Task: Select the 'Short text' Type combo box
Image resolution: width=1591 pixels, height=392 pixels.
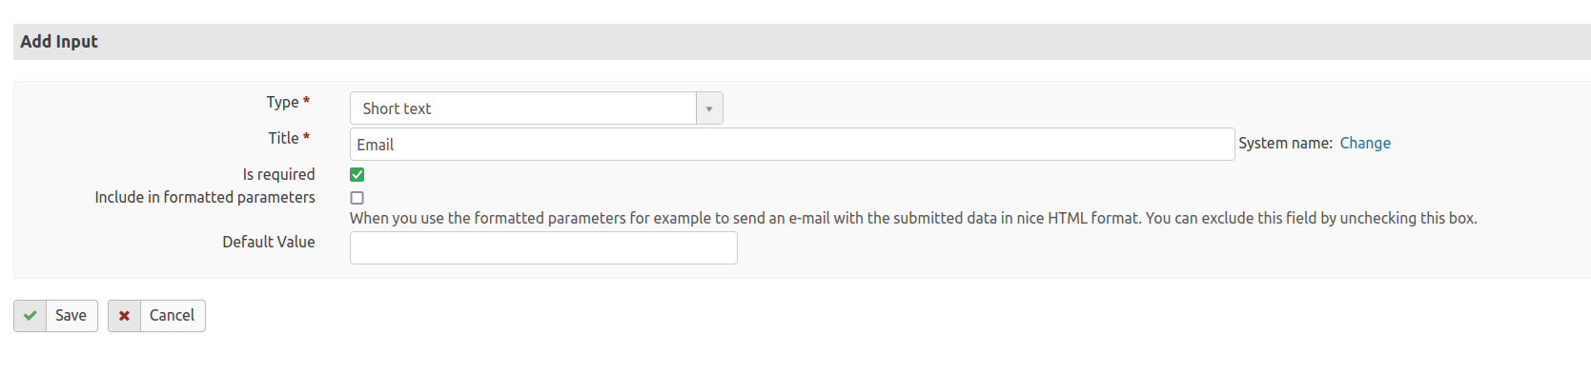Action: 523,108
